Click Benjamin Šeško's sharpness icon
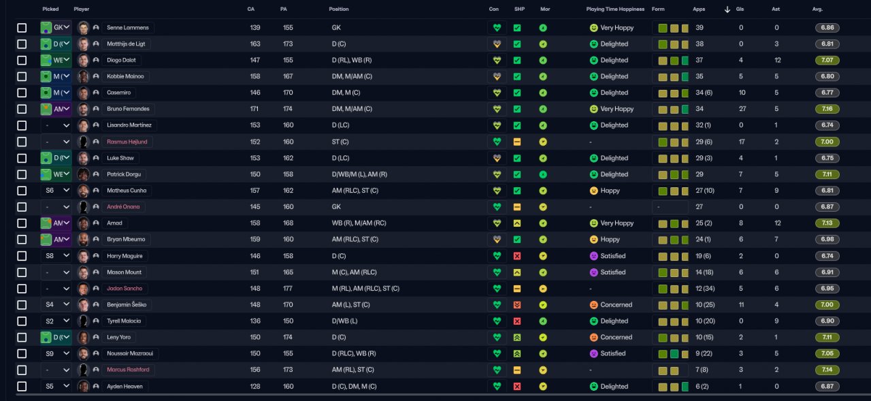Viewport: 871px width, 401px height. (x=517, y=306)
